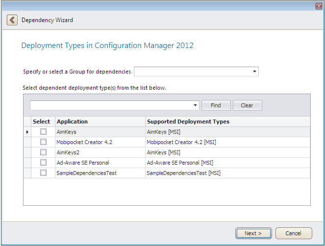Screen dimensions: 325x246
Task: Click into the Find search text field
Action: pyautogui.click(x=111, y=105)
